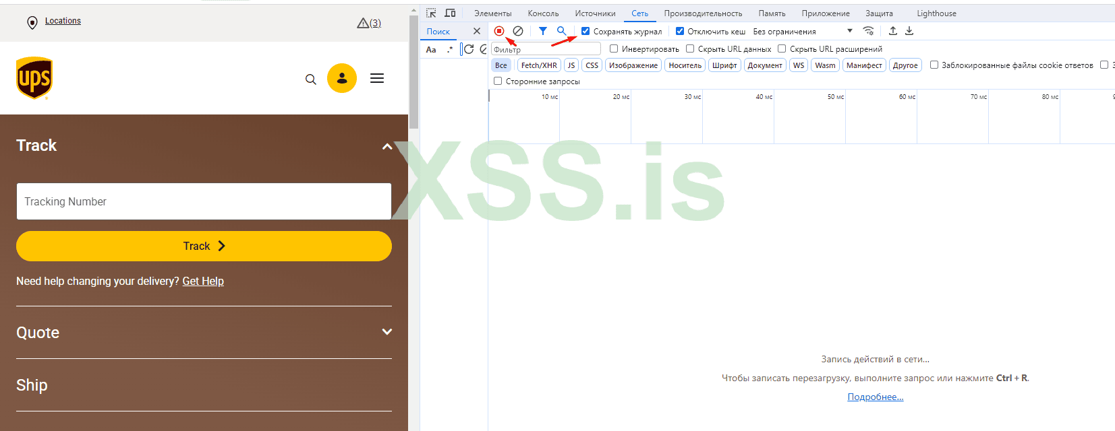Screen dimensions: 1115x431
Task: Click the UPS shield logo
Action: pos(34,78)
